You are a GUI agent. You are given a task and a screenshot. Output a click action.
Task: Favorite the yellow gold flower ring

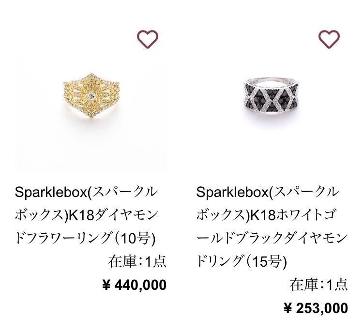point(148,39)
